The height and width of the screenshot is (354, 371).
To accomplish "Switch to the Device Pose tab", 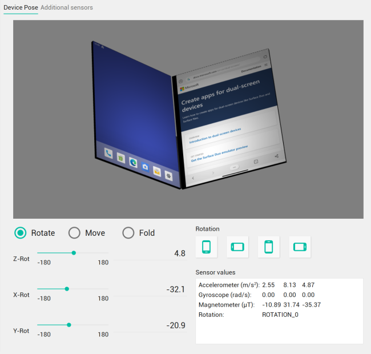I will [21, 7].
